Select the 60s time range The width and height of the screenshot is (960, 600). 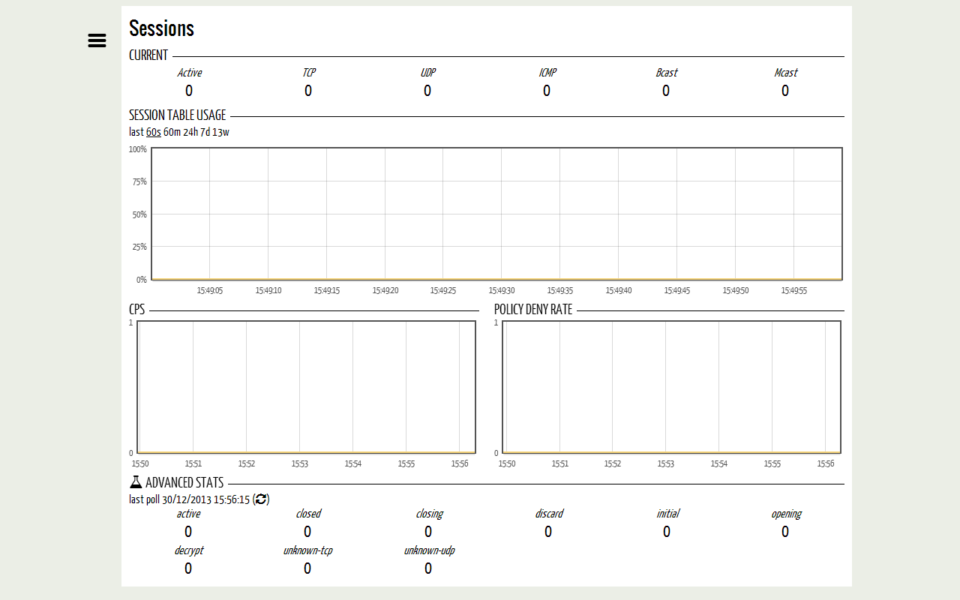pos(153,132)
